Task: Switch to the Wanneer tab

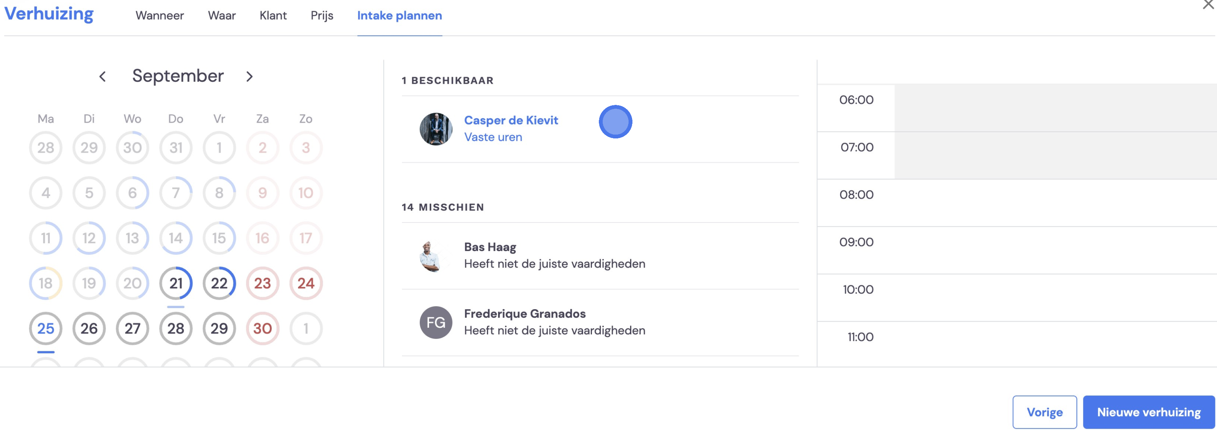Action: coord(160,15)
